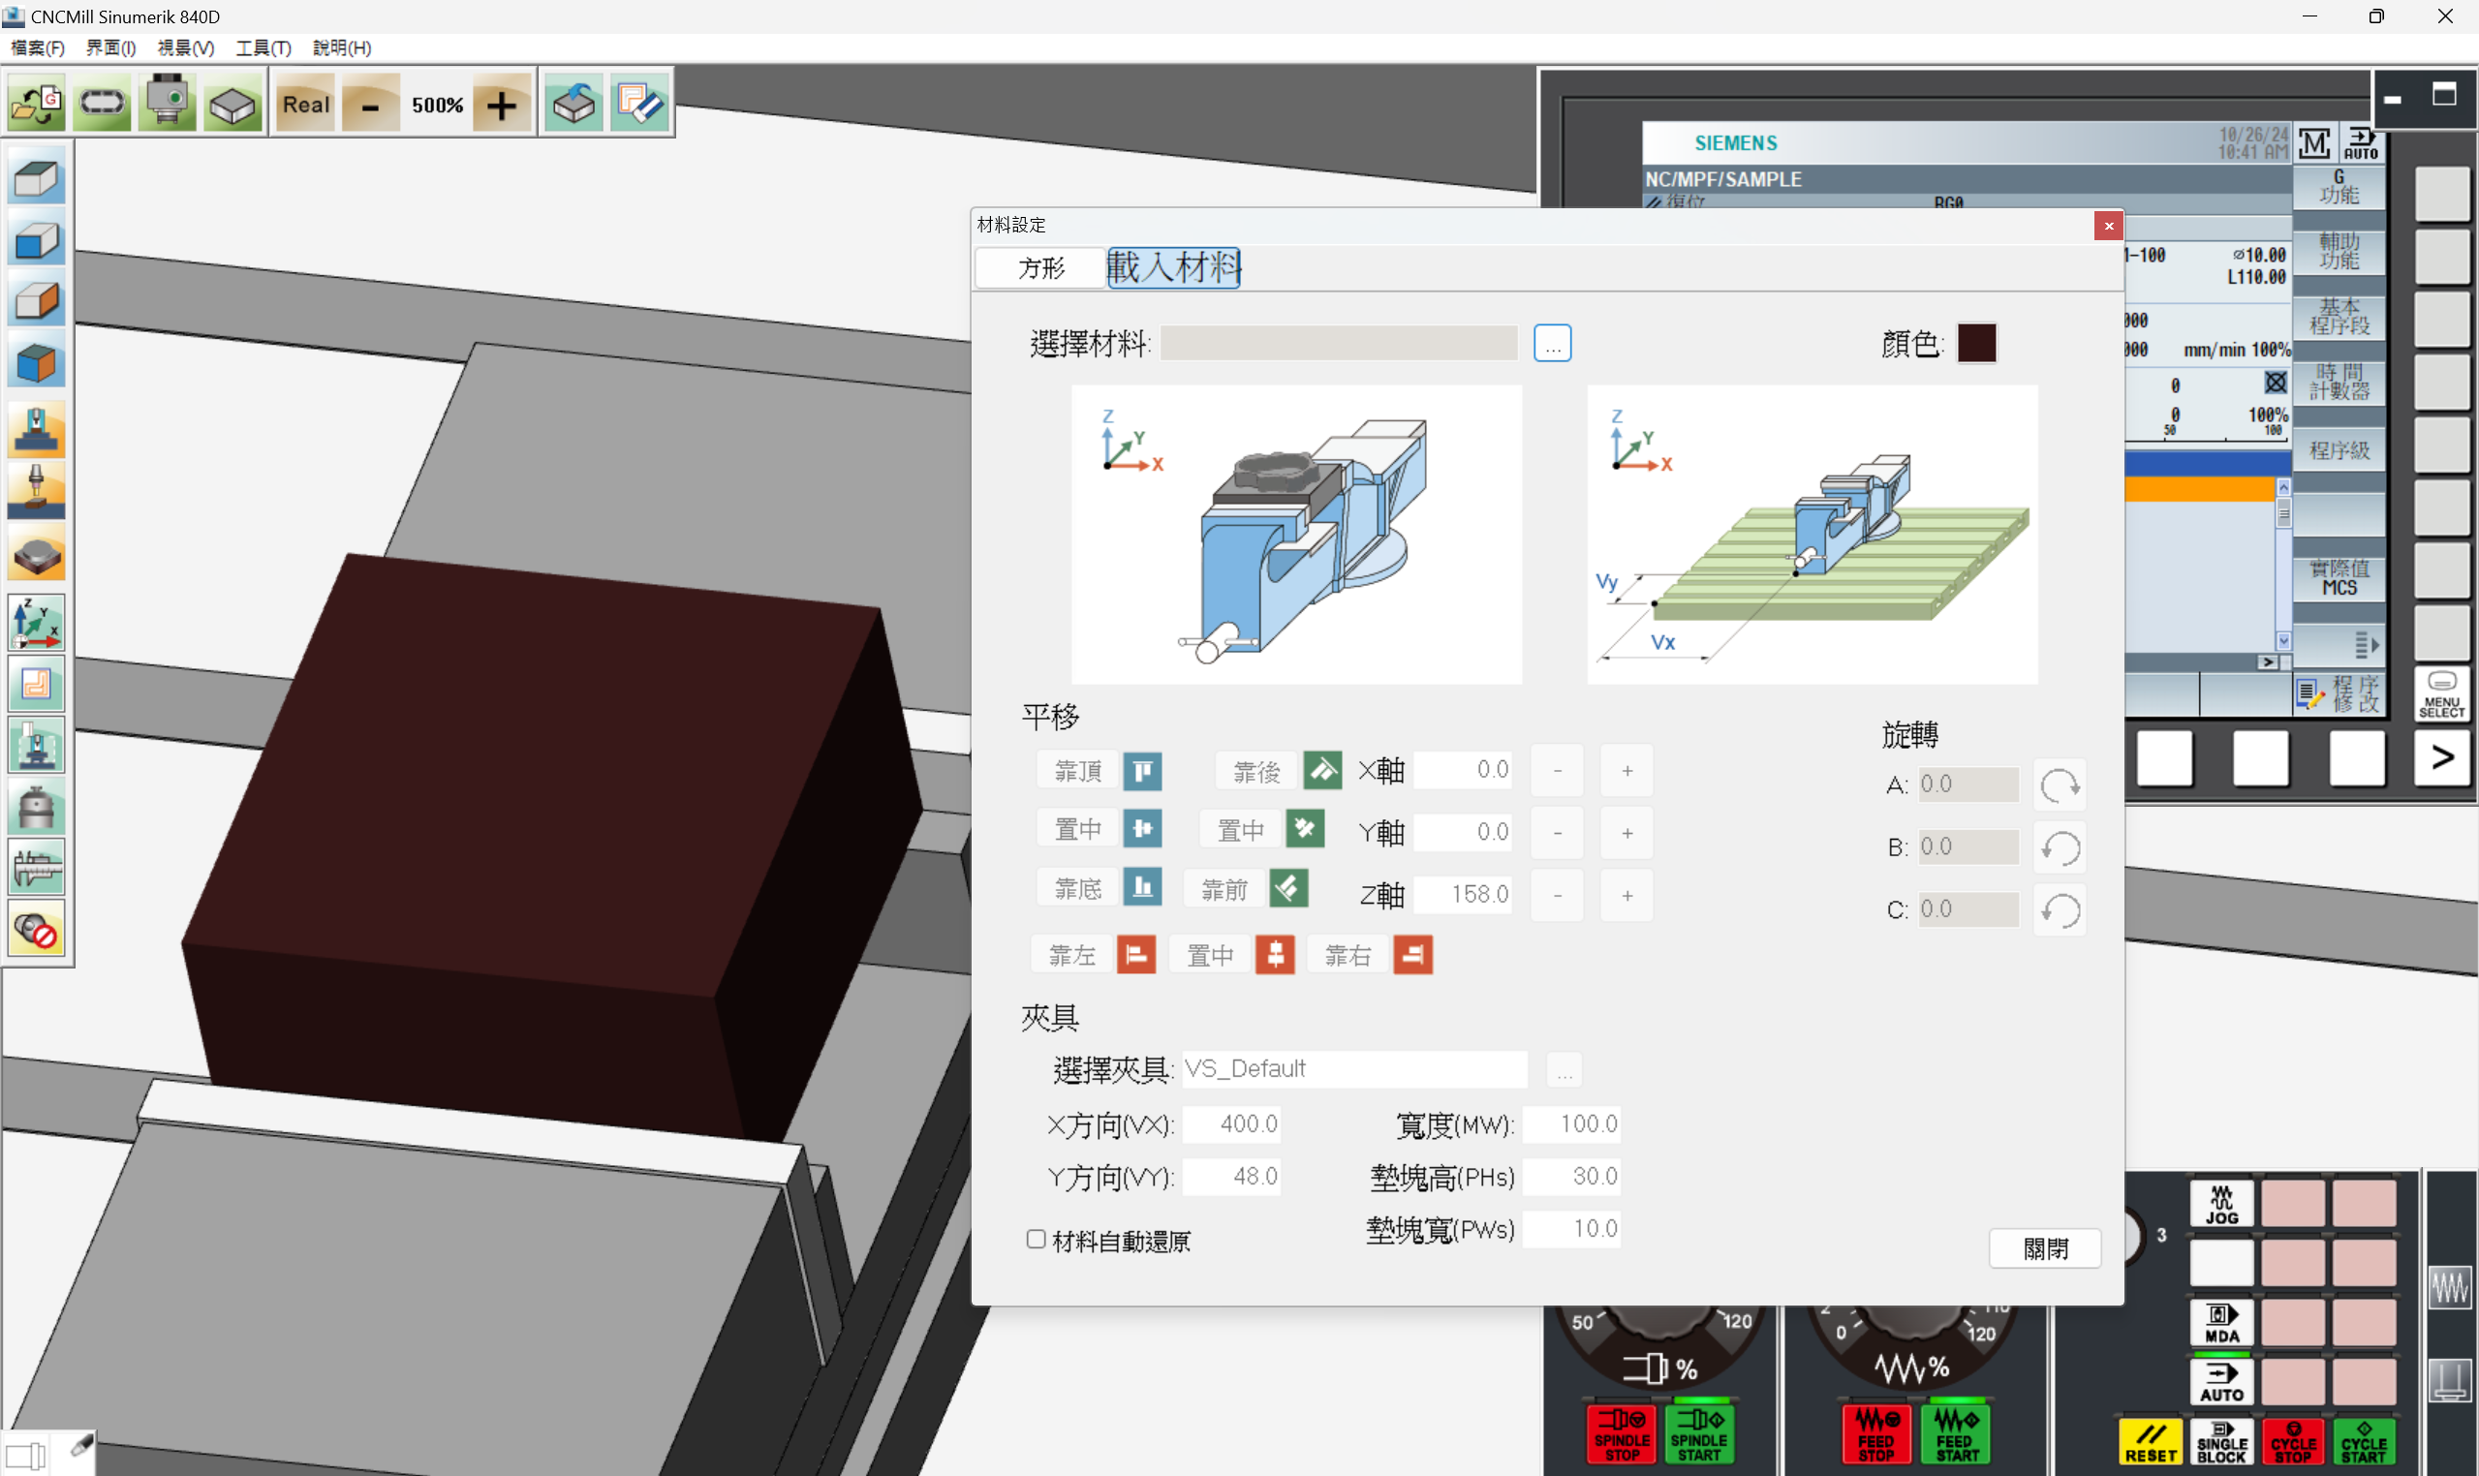Click the 選擇材料 text field
The height and width of the screenshot is (1476, 2479).
tap(1339, 343)
